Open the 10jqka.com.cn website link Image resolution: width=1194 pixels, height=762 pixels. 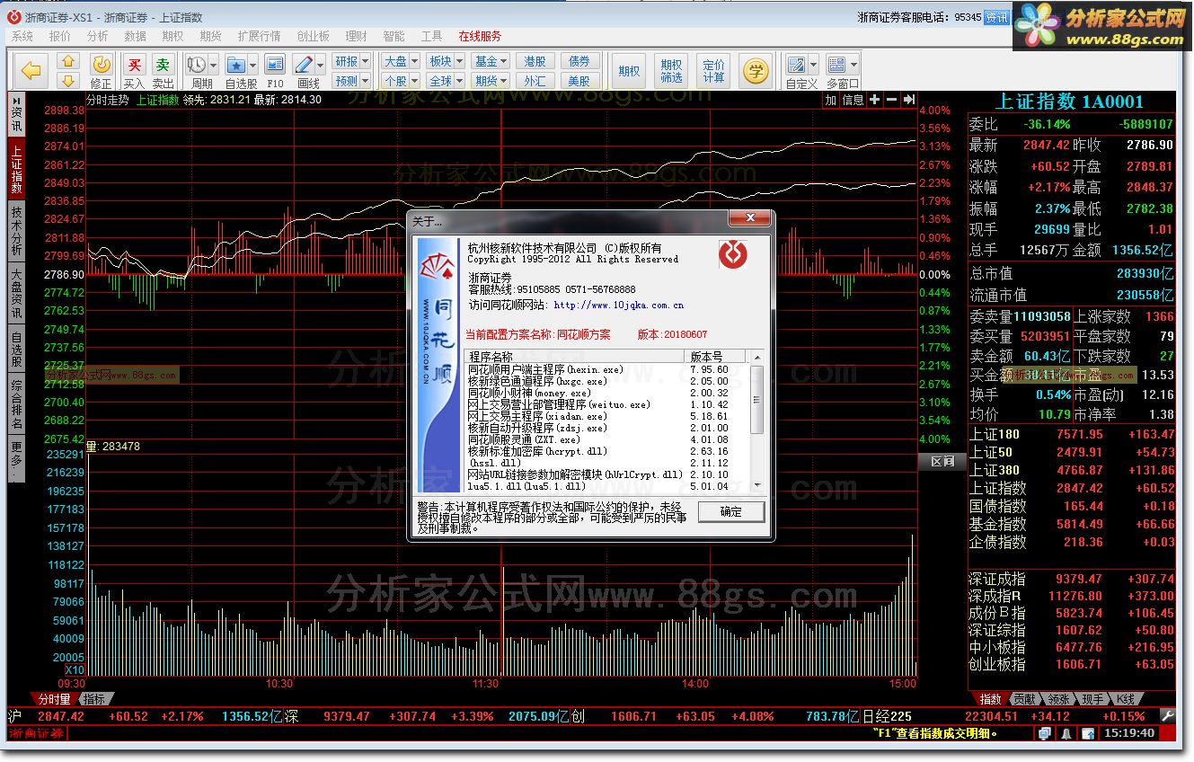coord(619,306)
